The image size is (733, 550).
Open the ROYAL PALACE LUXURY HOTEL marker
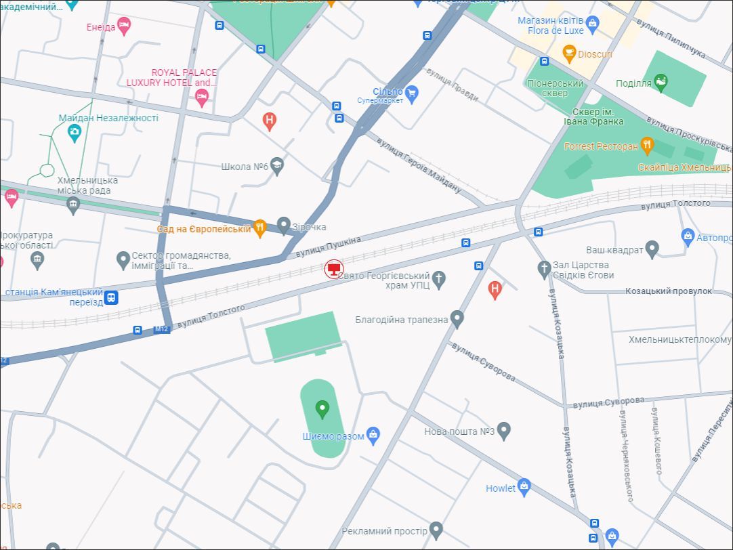pos(201,98)
